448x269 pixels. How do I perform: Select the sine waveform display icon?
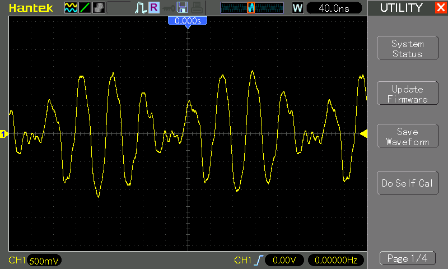(71, 8)
